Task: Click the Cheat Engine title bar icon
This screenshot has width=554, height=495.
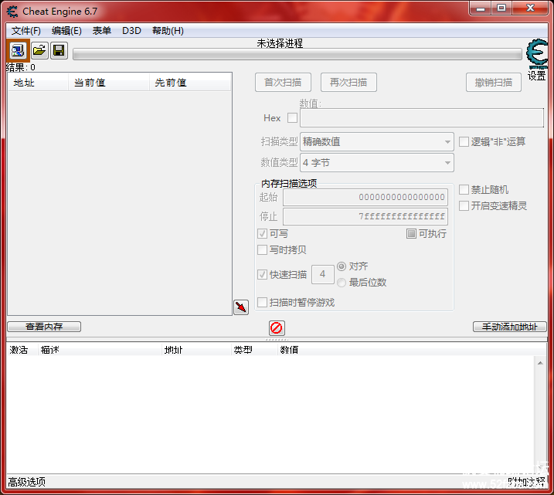Action: click(12, 12)
